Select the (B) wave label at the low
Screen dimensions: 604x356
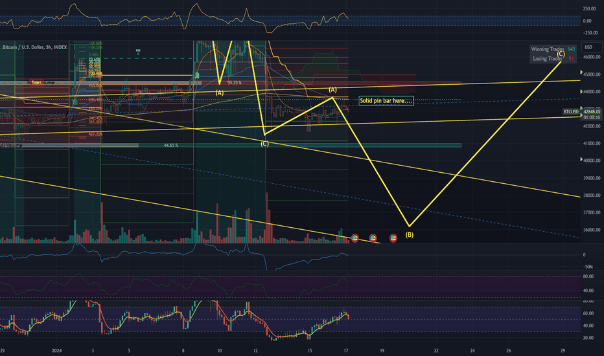(410, 234)
